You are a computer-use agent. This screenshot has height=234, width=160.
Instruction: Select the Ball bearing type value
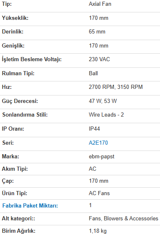93,74
